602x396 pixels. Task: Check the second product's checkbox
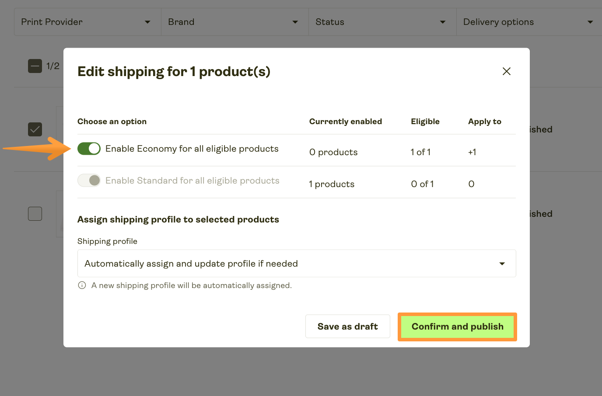[x=35, y=213]
